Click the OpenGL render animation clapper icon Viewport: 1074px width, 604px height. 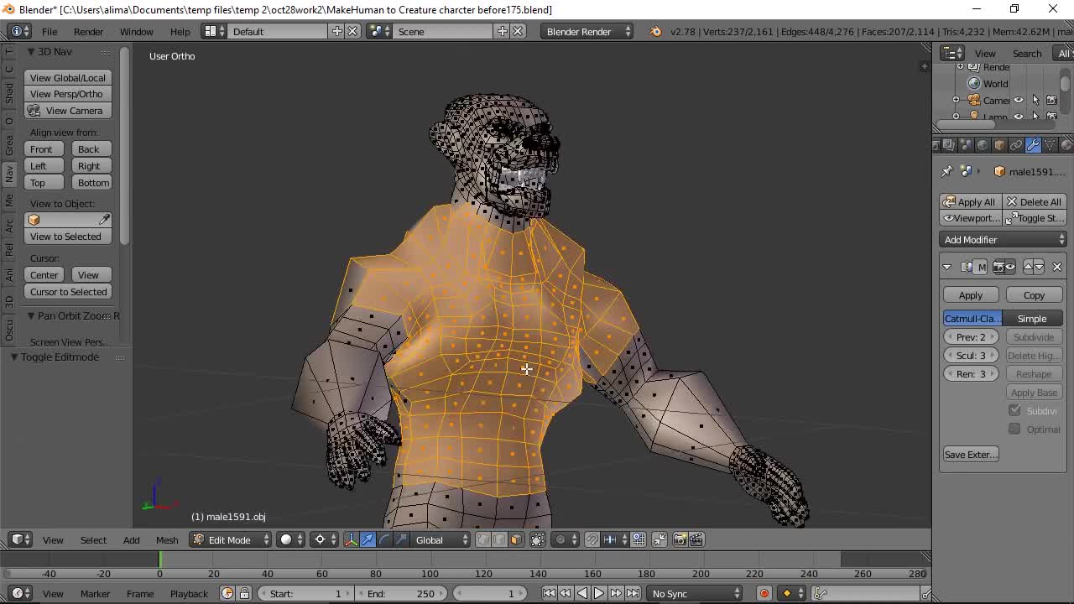[696, 539]
